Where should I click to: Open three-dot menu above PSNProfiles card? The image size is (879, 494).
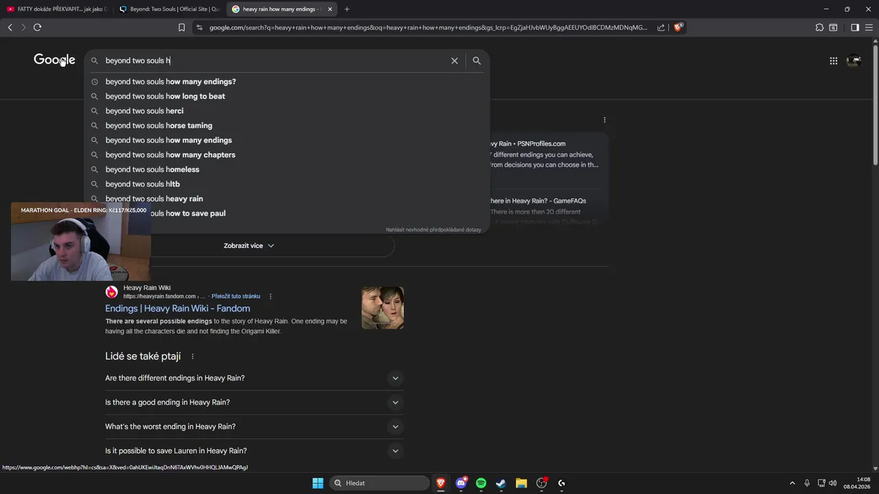tap(604, 120)
